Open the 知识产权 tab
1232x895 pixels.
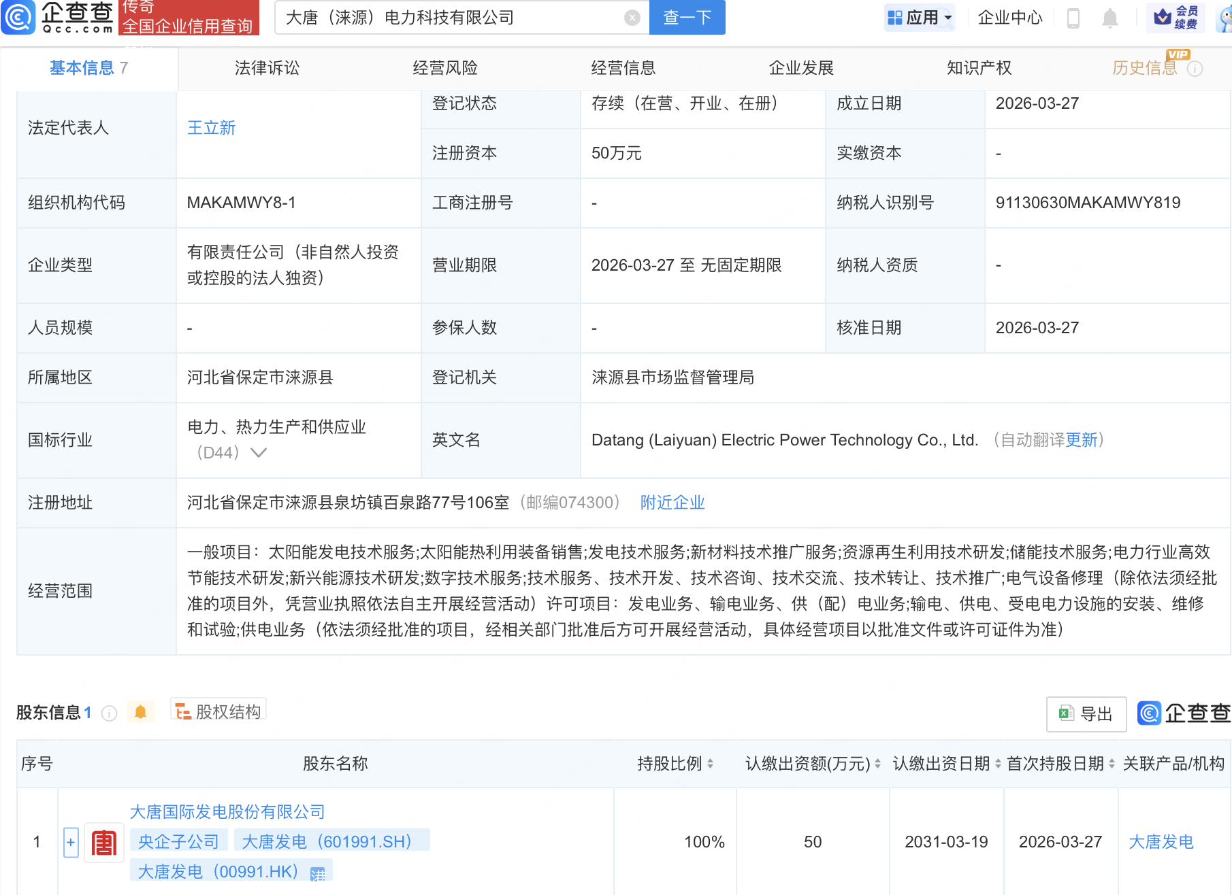click(978, 67)
